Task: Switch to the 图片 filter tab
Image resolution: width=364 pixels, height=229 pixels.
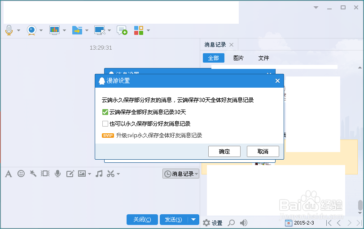Action: (x=239, y=58)
